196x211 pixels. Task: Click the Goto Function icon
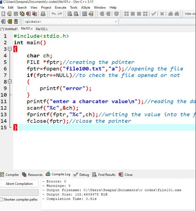point(84,14)
